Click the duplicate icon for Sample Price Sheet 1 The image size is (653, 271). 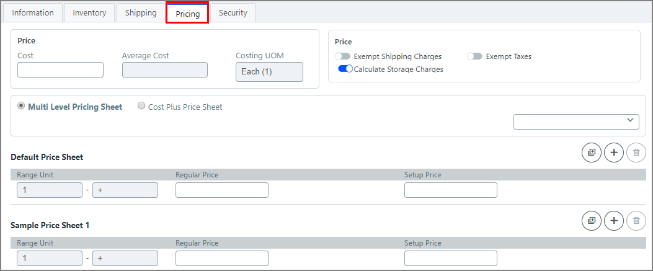click(592, 220)
